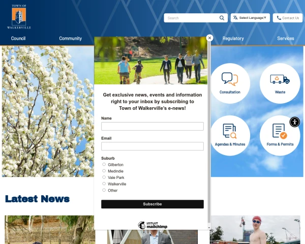
Task: Open the Waste link text
Action: tap(280, 92)
